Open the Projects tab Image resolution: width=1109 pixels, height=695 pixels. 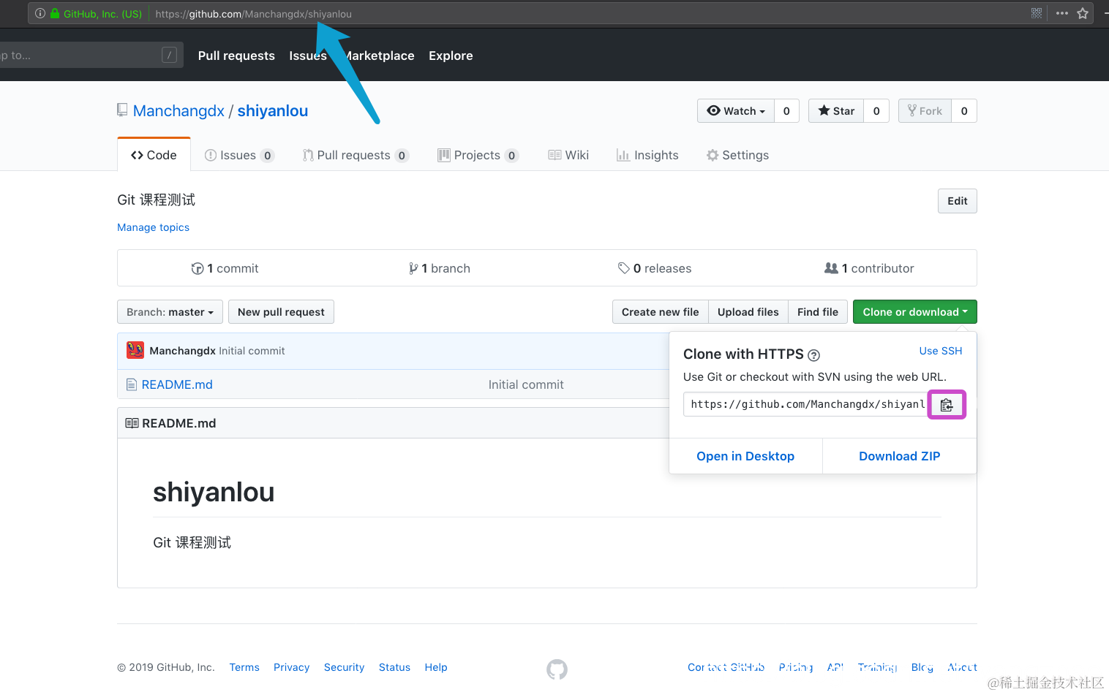[x=478, y=155]
